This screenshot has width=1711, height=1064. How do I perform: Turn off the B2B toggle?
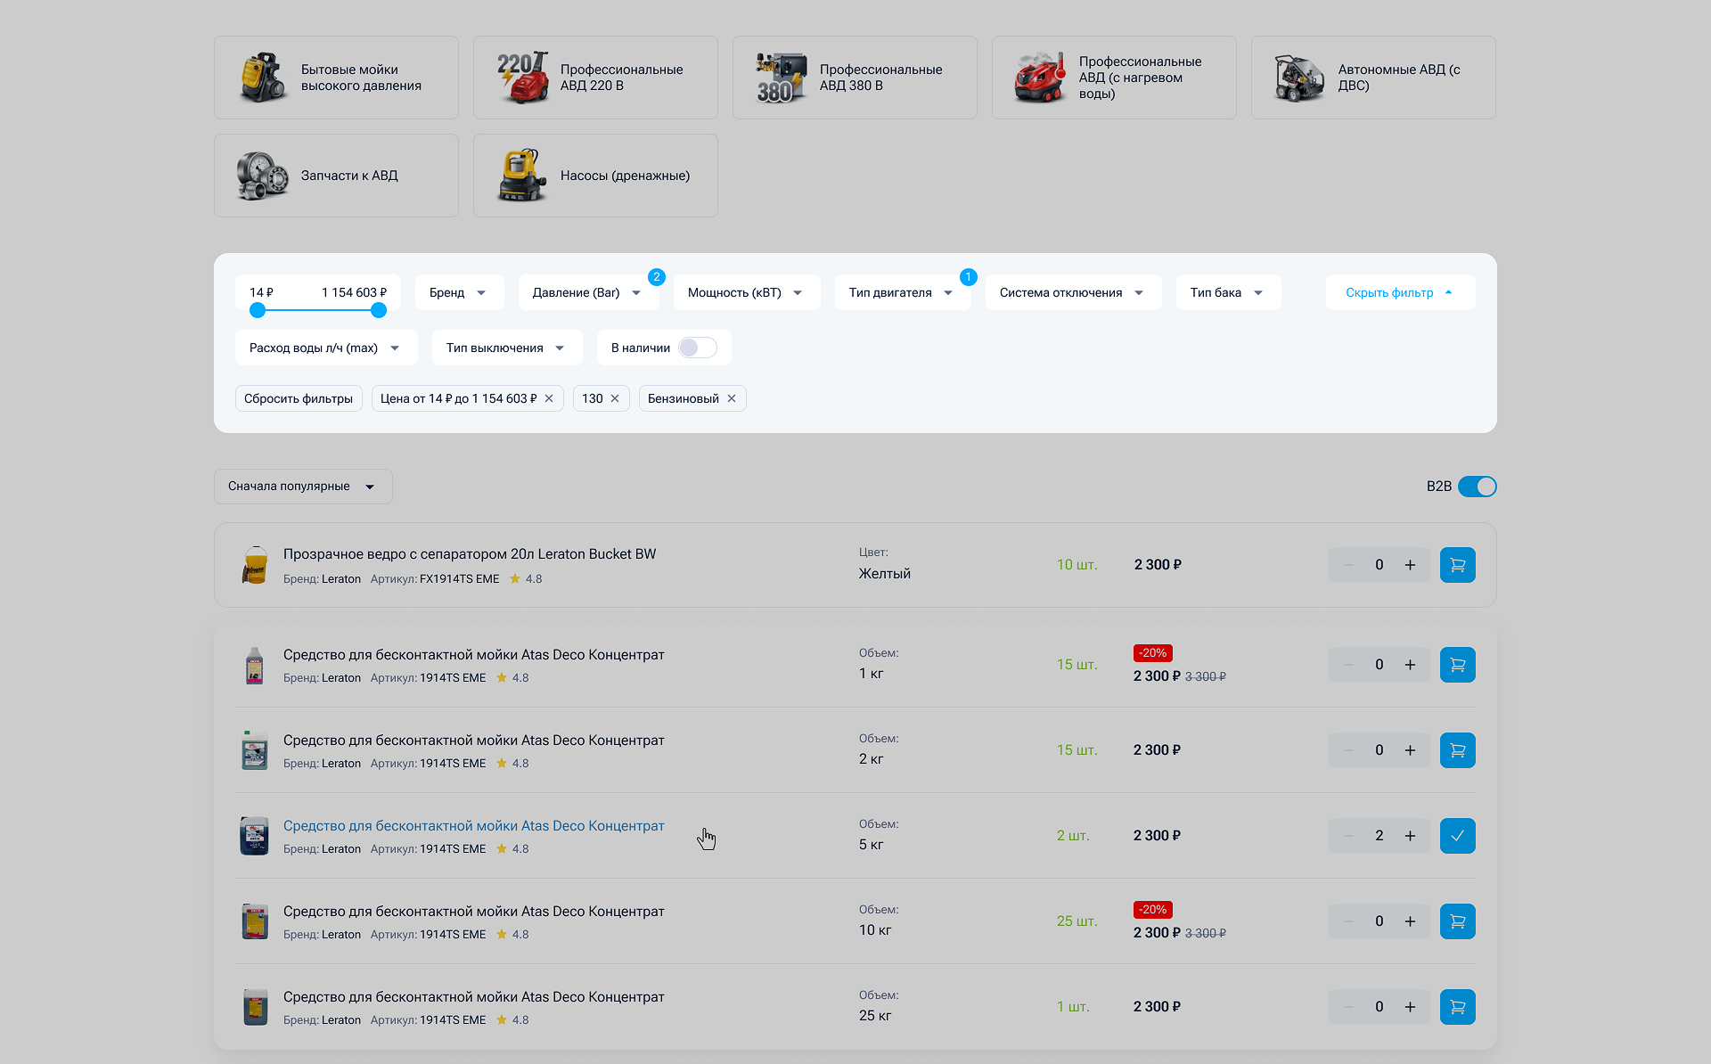pos(1477,487)
